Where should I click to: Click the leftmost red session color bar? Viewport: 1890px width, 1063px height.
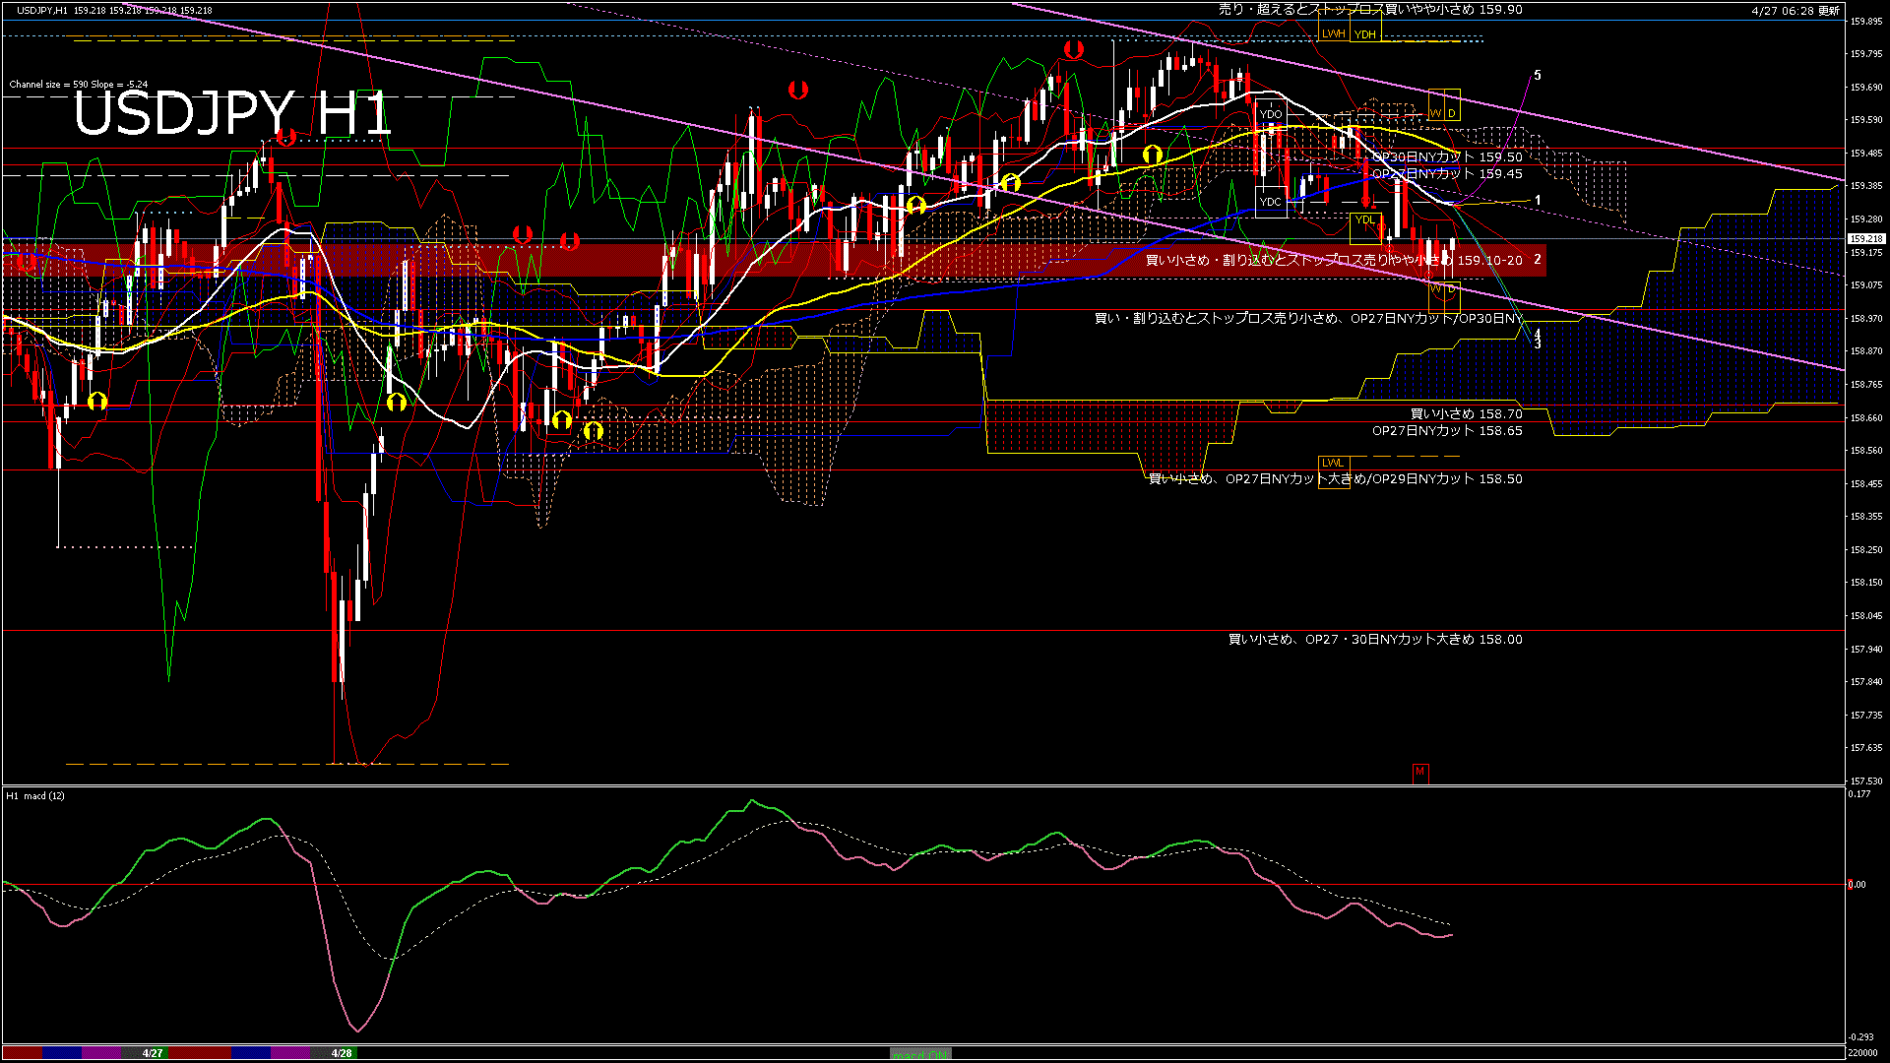(22, 1053)
